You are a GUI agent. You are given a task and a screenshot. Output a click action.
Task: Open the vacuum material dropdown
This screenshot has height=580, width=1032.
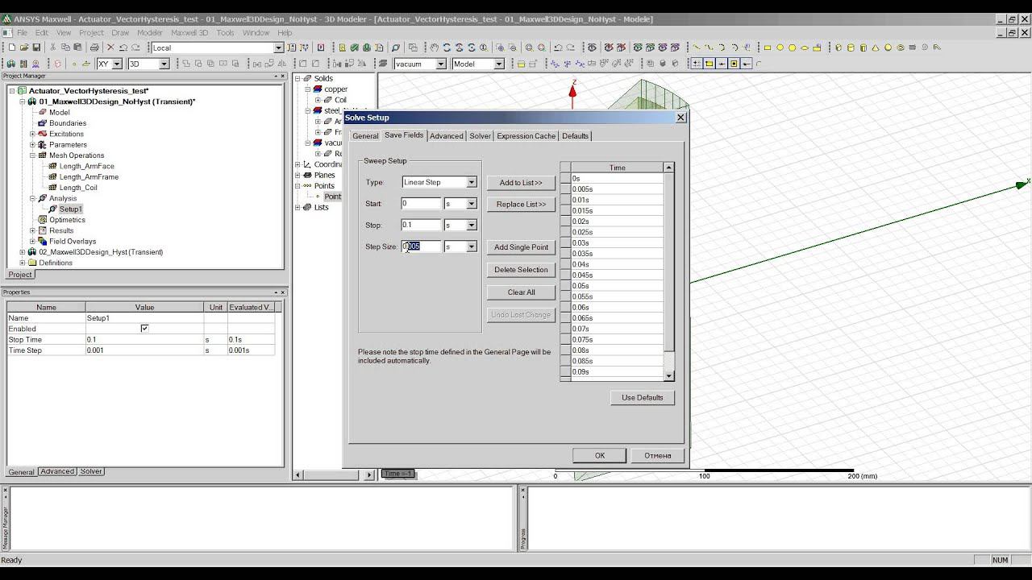tap(441, 64)
